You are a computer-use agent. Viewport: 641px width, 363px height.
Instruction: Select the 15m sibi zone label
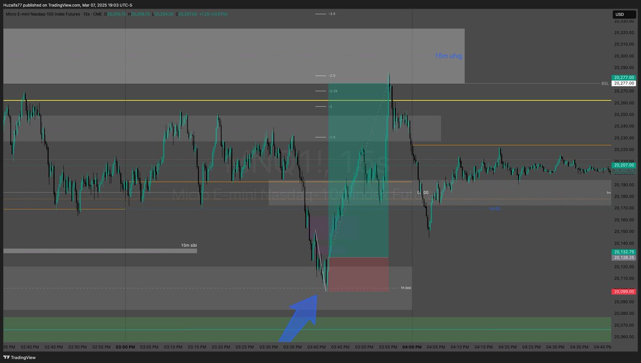point(189,245)
